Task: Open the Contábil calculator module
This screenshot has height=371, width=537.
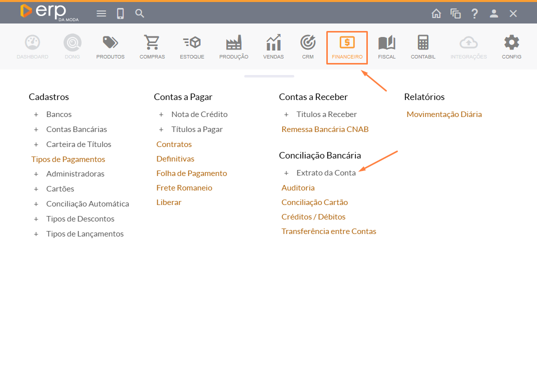Action: [423, 47]
